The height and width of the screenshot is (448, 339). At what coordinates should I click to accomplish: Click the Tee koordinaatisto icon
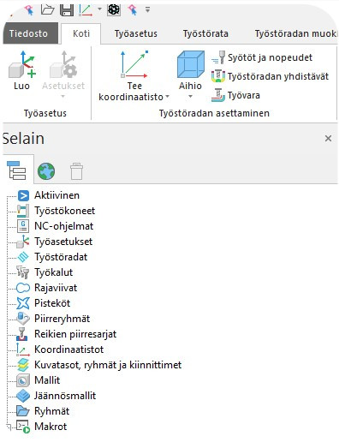[134, 65]
